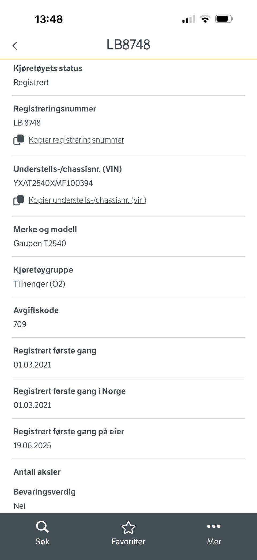Tap the Favoritter star icon
Viewport: 257px width, 560px height.
click(x=128, y=528)
